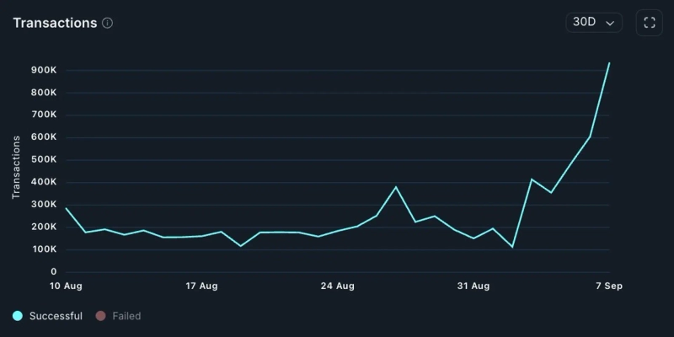Click the 24 Aug x-axis label
This screenshot has width=674, height=337.
(337, 286)
